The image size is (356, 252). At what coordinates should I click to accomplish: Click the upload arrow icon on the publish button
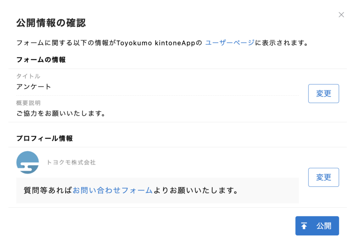pos(304,226)
